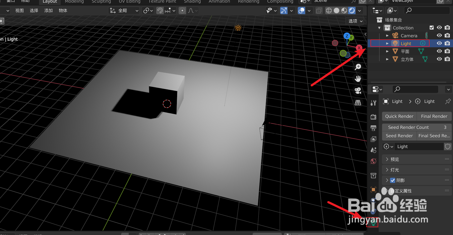453x235 pixels.
Task: Click the outliner search field
Action: pyautogui.click(x=427, y=11)
